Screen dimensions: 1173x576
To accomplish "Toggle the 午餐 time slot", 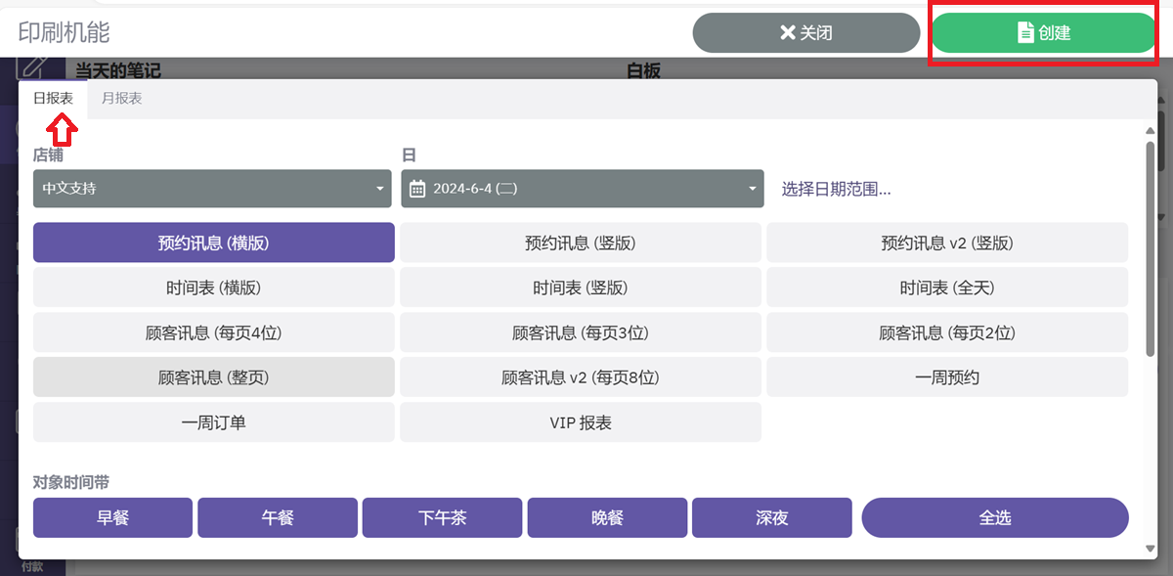I will (278, 517).
